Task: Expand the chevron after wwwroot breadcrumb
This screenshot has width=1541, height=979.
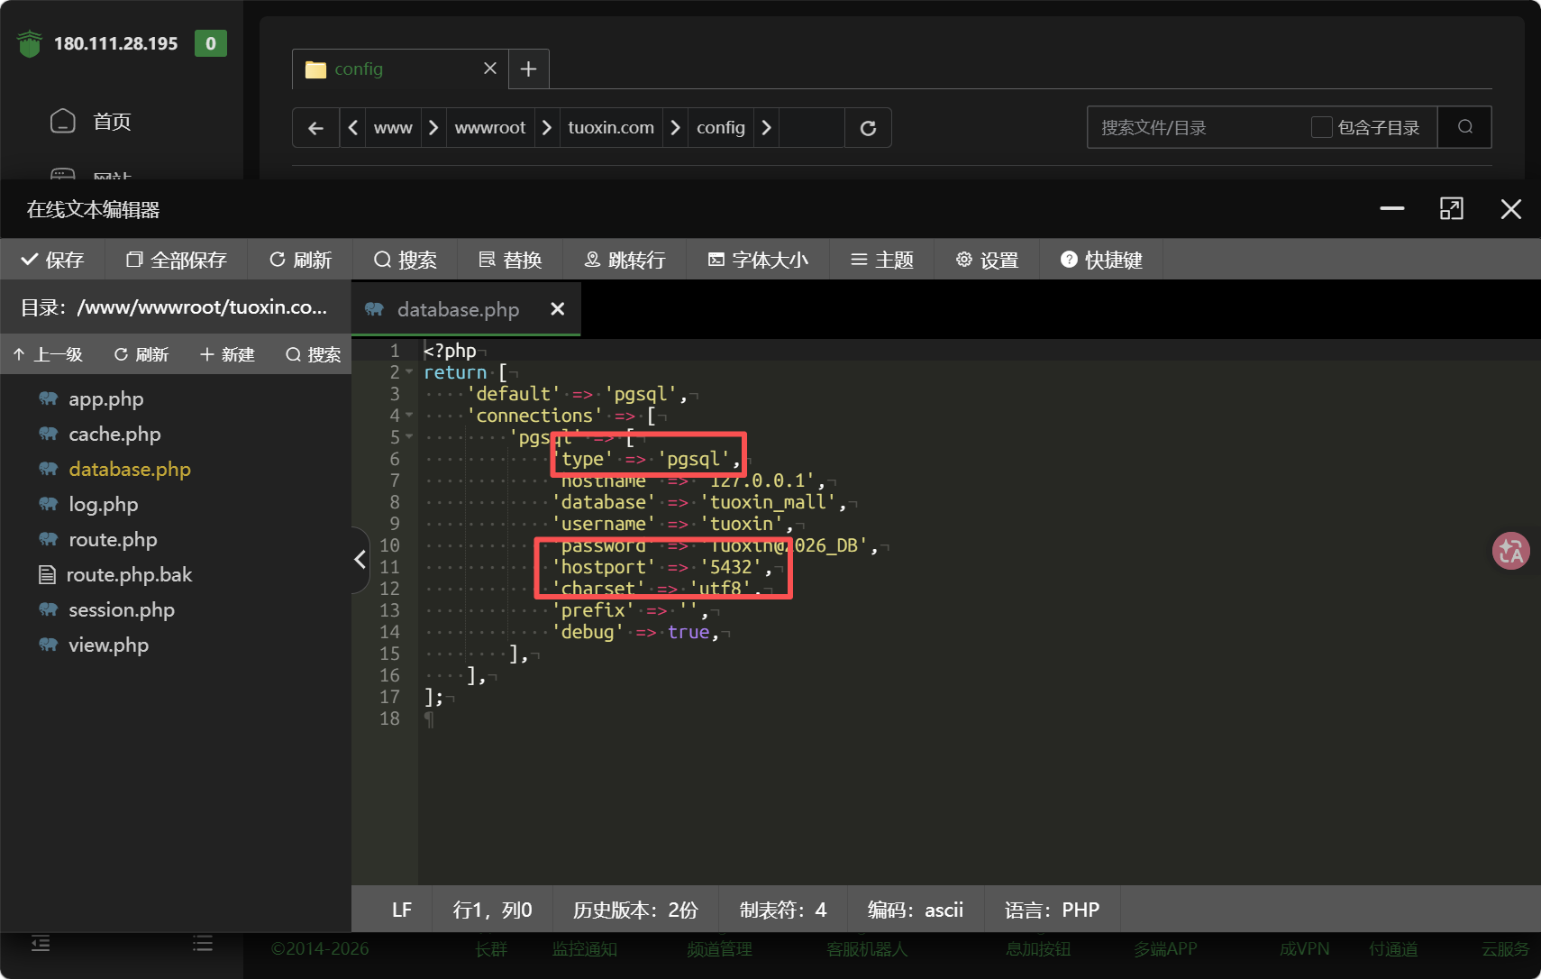Action: click(x=546, y=128)
